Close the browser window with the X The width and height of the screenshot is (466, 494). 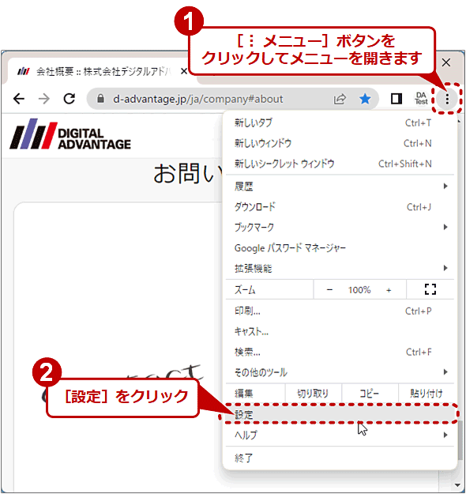(x=446, y=62)
